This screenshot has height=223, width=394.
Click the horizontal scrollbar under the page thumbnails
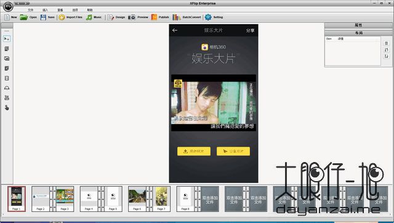click(x=197, y=215)
